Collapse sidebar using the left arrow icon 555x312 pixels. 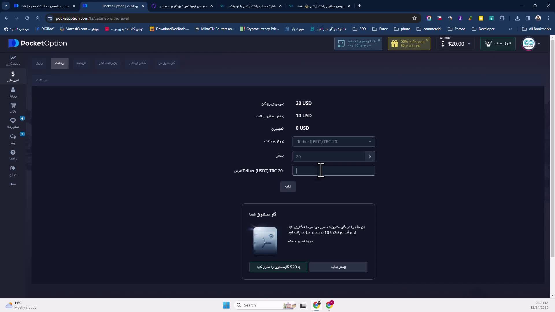click(x=13, y=184)
